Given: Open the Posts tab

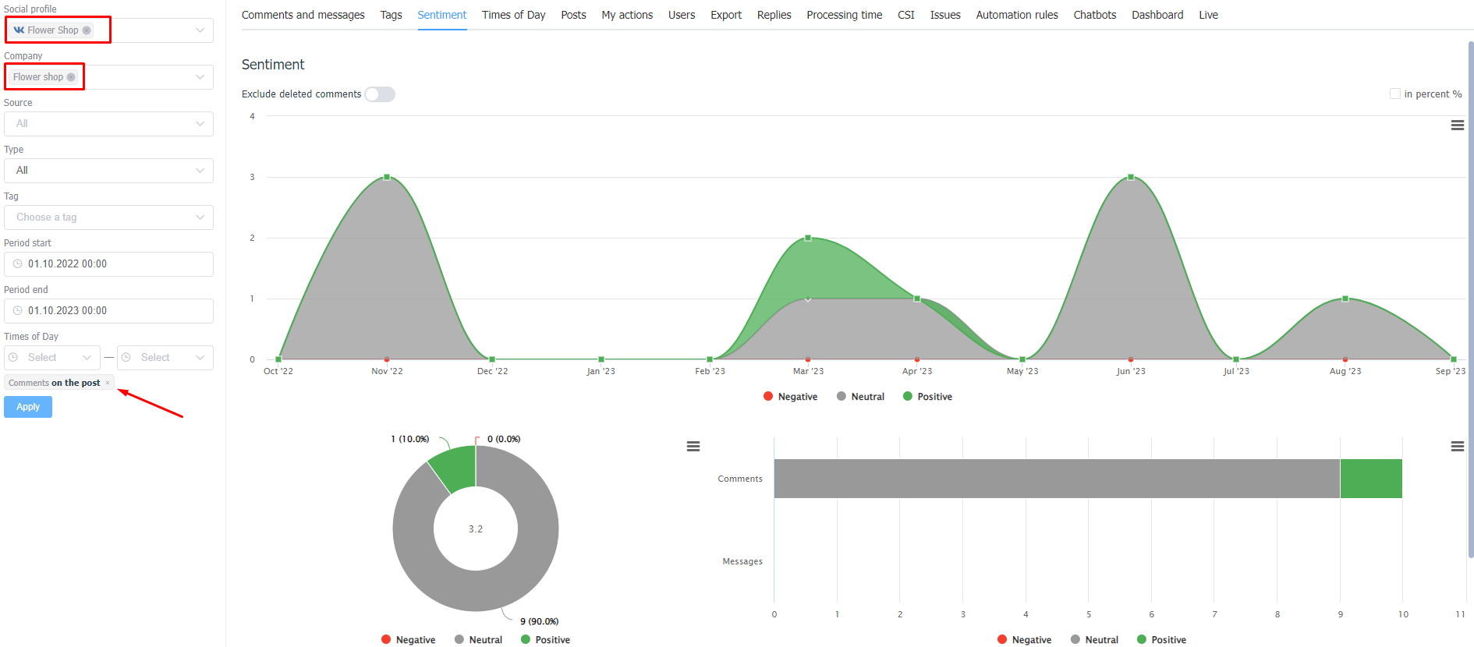Looking at the screenshot, I should pyautogui.click(x=573, y=15).
